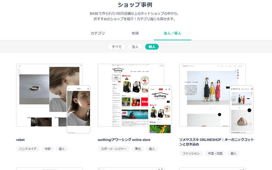Open the vebet mobile phone preview
Screen dimensions: 272x170
click(79, 109)
